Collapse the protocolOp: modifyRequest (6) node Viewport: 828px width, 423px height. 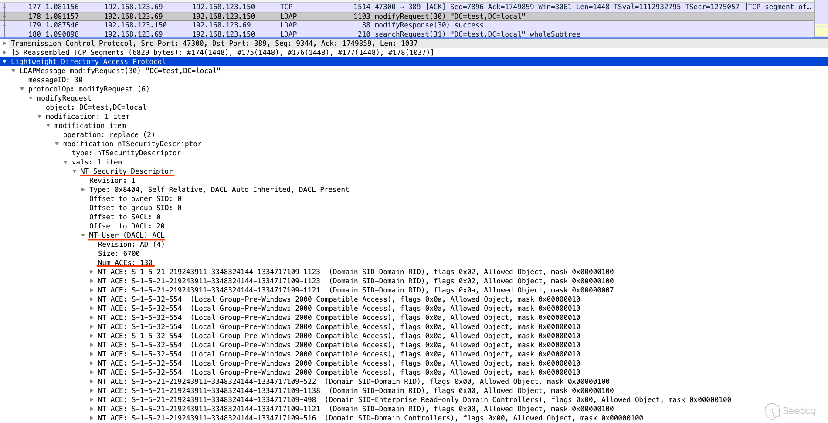pyautogui.click(x=22, y=89)
